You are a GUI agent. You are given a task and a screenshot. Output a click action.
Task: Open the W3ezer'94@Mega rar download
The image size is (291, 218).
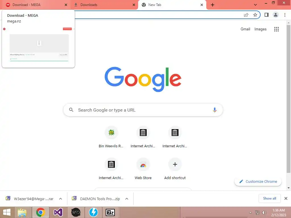30,199
